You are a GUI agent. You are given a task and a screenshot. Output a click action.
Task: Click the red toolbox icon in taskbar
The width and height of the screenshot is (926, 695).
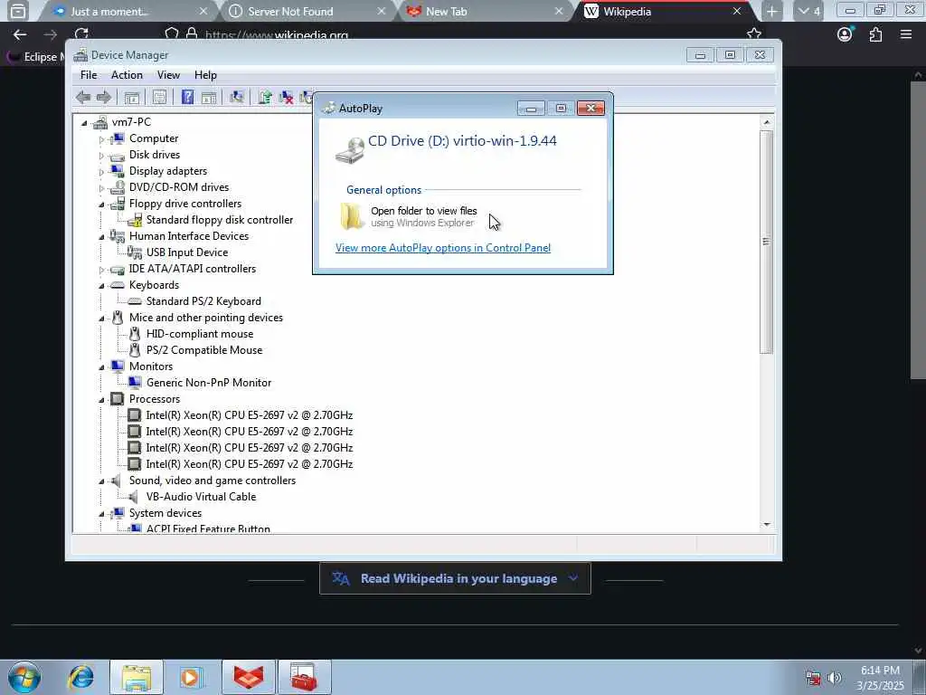pos(304,677)
